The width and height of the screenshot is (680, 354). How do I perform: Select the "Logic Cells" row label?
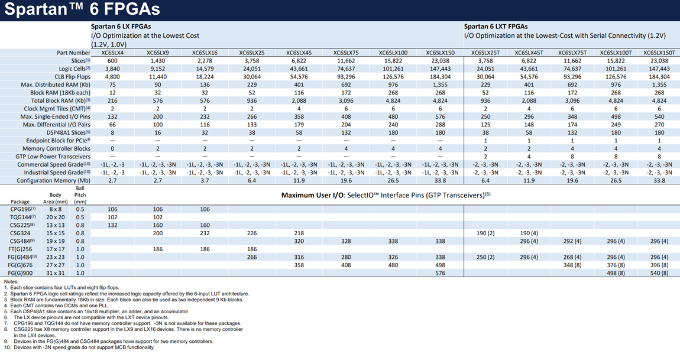(75, 69)
